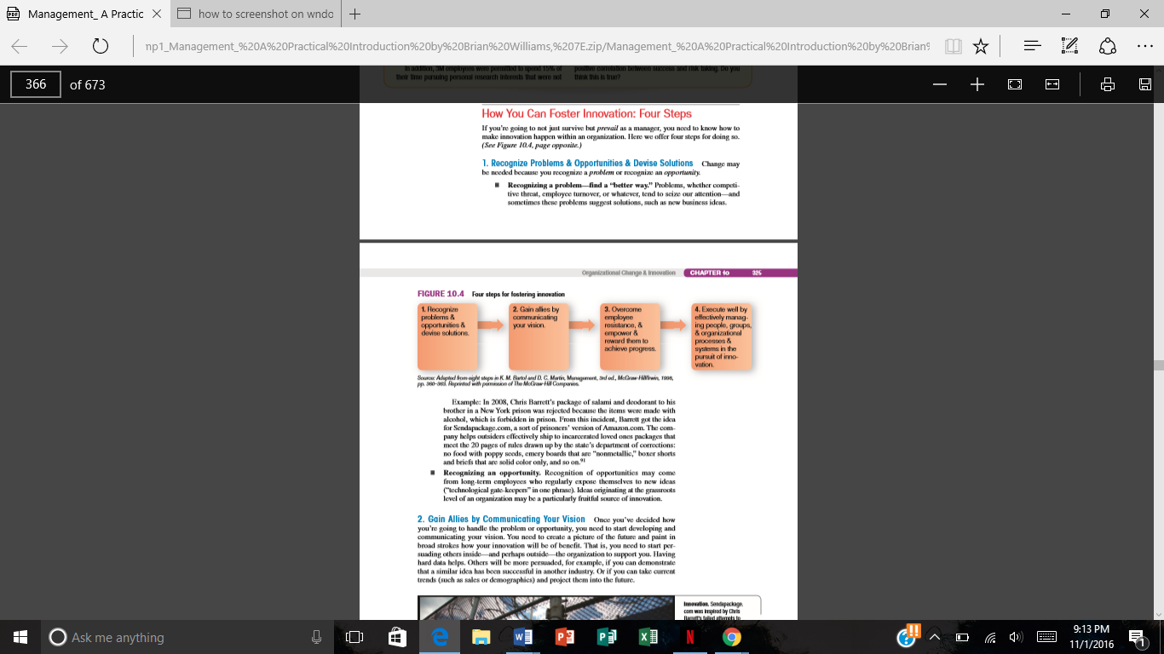Close the Management PDF tab
1164x654 pixels.
pyautogui.click(x=156, y=14)
